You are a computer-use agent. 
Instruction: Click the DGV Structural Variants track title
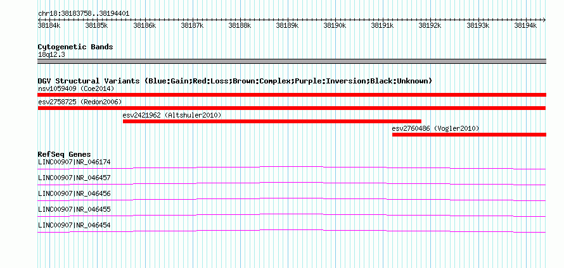[x=235, y=81]
